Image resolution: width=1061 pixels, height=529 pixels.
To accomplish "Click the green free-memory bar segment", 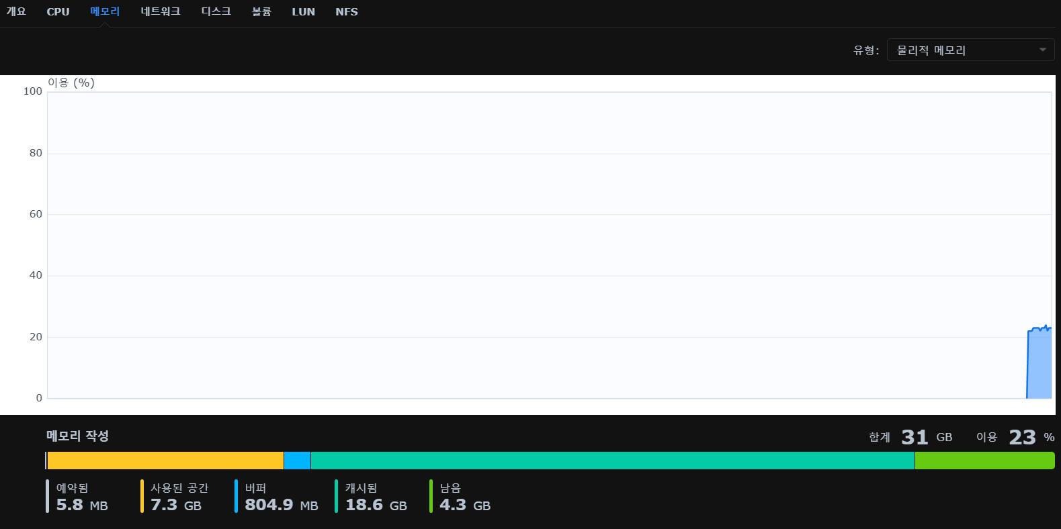I will click(984, 461).
